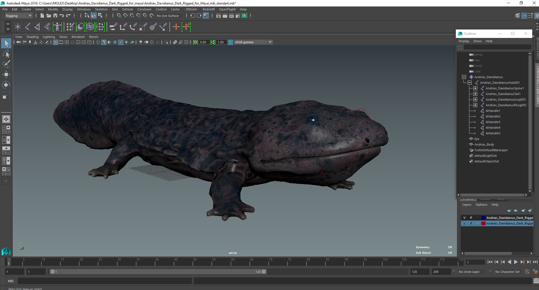Click the four-pane layout icon
Image resolution: width=539 pixels, height=290 pixels.
[6, 130]
